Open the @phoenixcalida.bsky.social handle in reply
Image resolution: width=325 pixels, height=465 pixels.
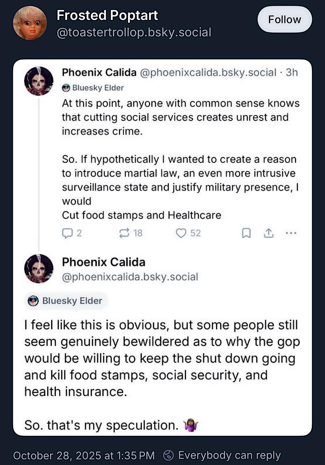pyautogui.click(x=130, y=277)
